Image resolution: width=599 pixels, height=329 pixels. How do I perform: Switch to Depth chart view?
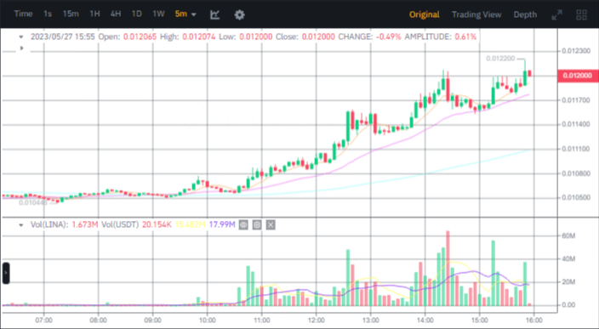pos(525,14)
